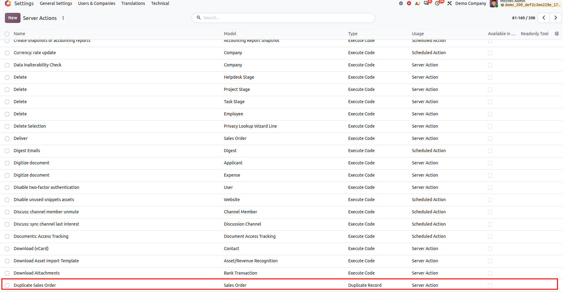
Task: Open the AI assistant icon
Action: [418, 3]
